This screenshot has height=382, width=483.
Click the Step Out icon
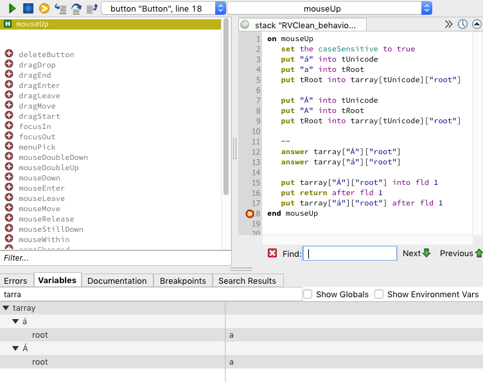(92, 8)
